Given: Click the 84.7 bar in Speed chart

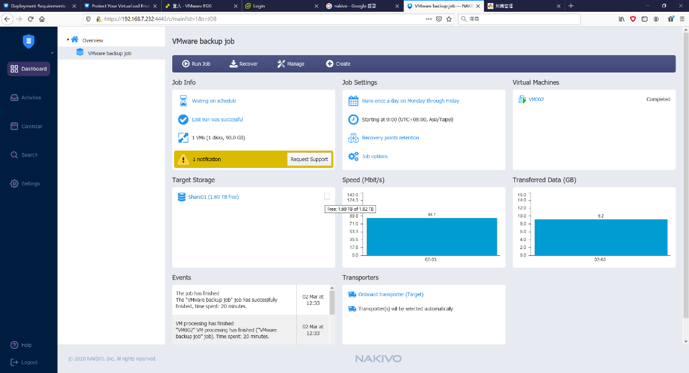Looking at the screenshot, I should pos(431,237).
